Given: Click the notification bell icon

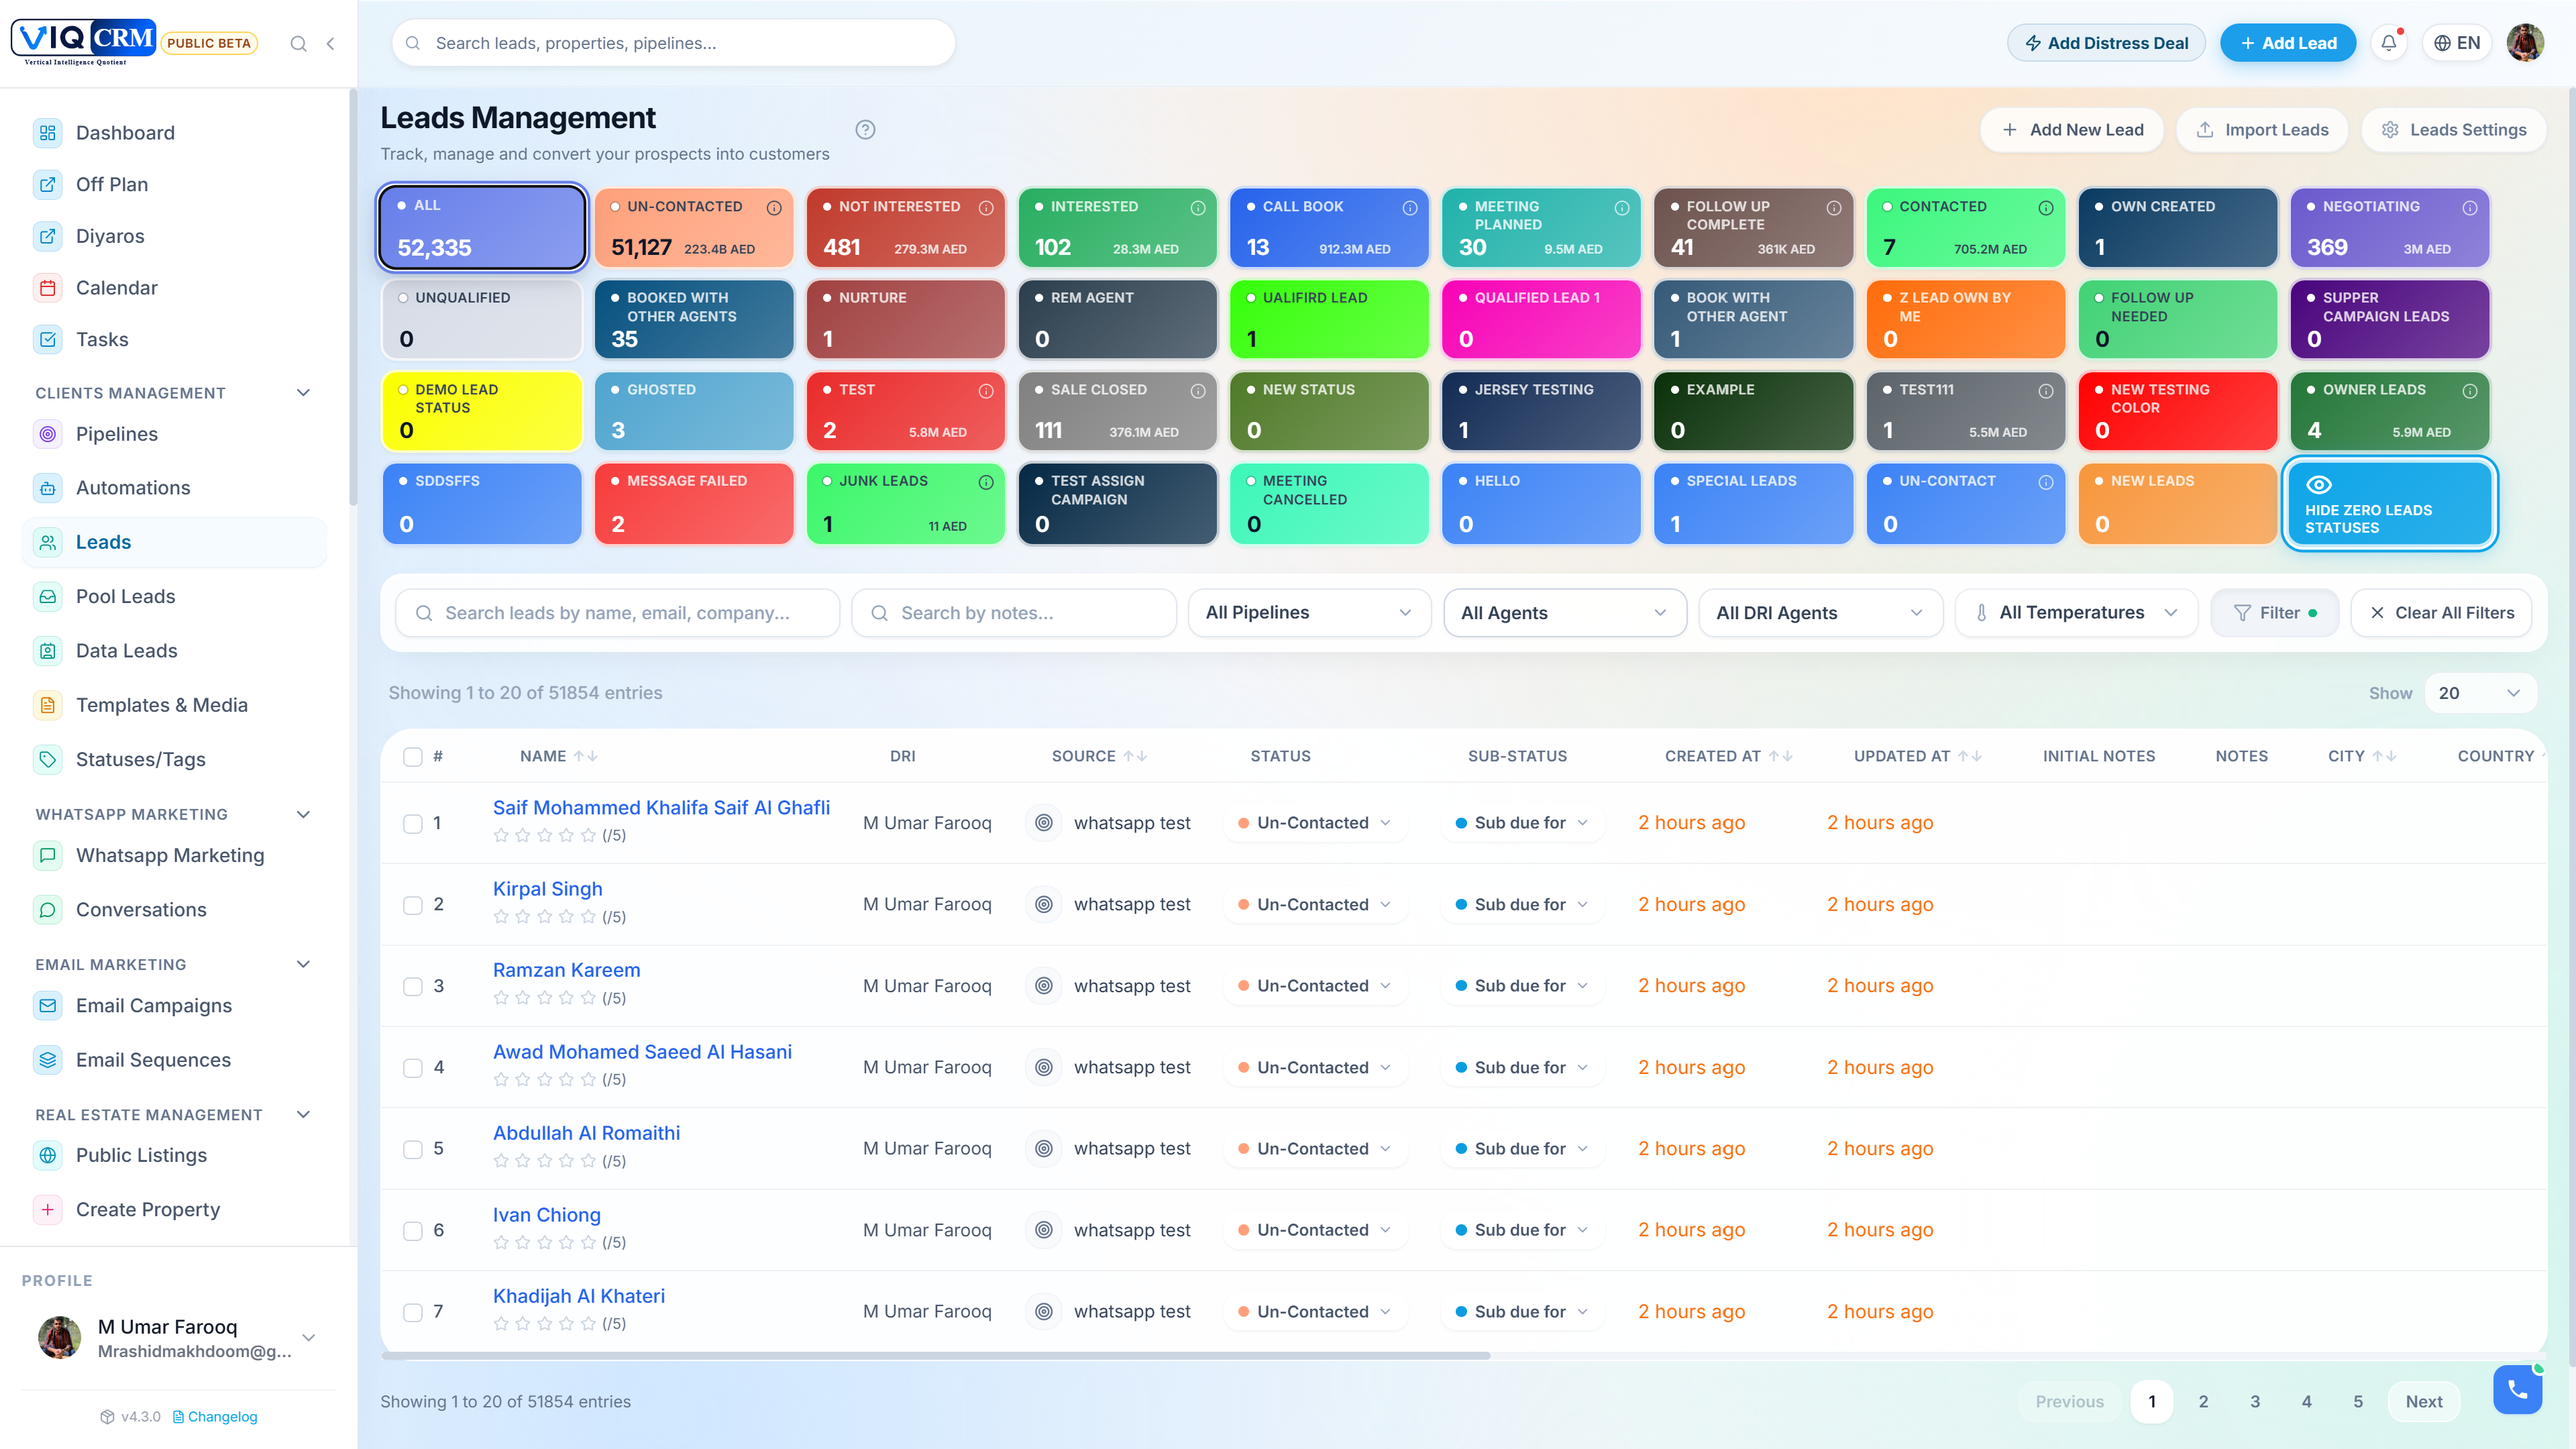Looking at the screenshot, I should [2388, 43].
